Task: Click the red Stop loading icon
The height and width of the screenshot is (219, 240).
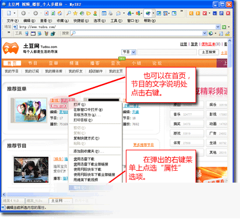Action: click(46, 13)
